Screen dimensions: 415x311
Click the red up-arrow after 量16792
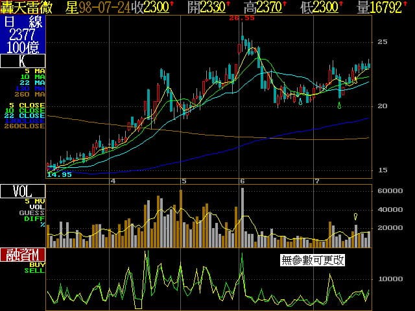click(x=411, y=5)
